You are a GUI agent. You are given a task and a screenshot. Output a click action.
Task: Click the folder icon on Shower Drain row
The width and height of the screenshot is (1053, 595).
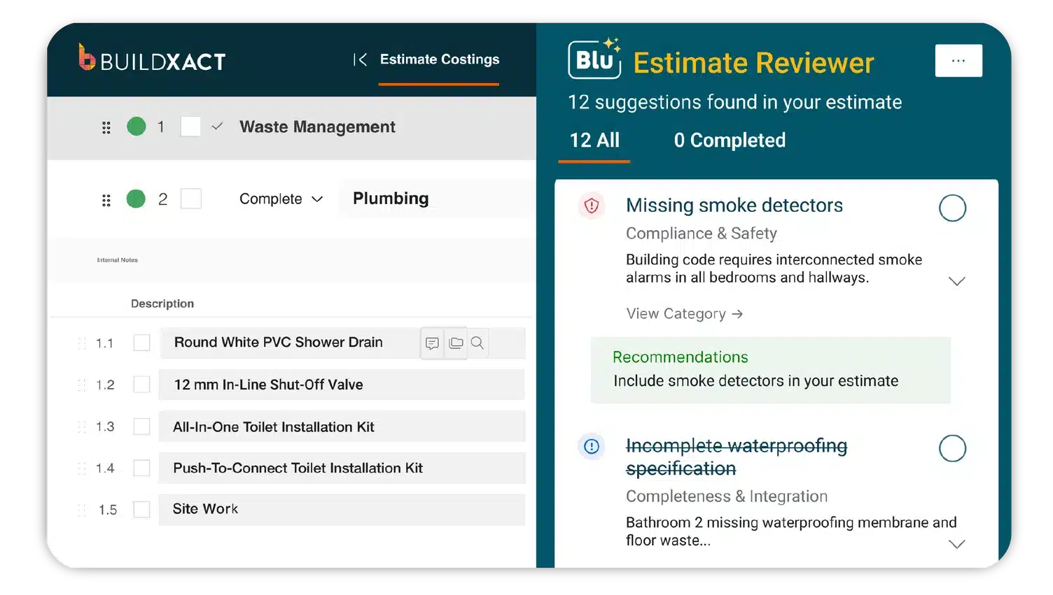click(x=456, y=343)
